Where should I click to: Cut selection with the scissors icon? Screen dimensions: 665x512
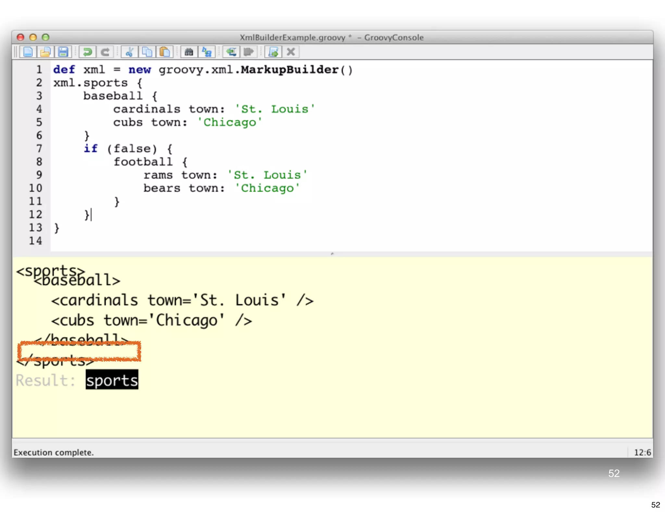[130, 52]
